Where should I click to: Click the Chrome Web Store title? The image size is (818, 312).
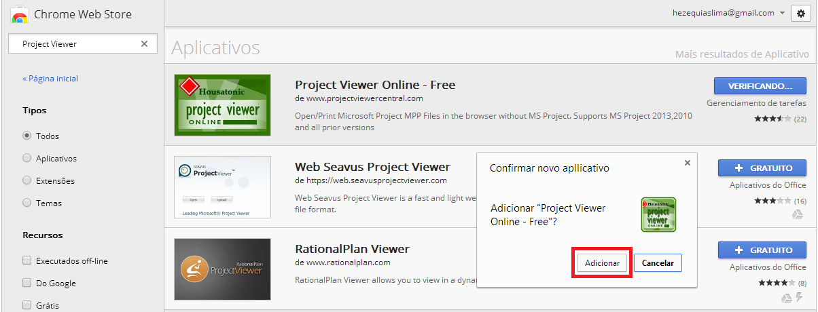click(x=83, y=14)
